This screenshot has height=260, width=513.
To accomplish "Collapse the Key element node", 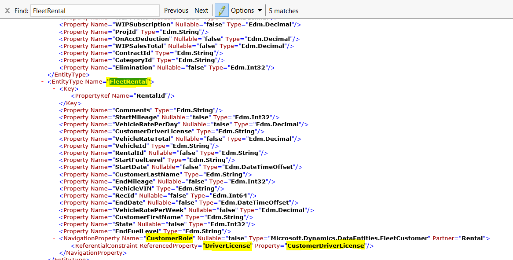I will (x=54, y=88).
